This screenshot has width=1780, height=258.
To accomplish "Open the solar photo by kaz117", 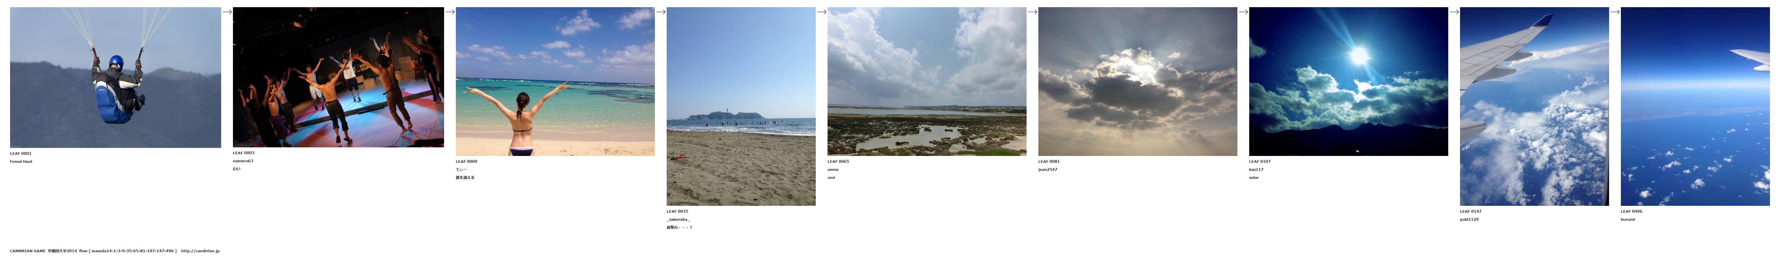I will click(1348, 81).
